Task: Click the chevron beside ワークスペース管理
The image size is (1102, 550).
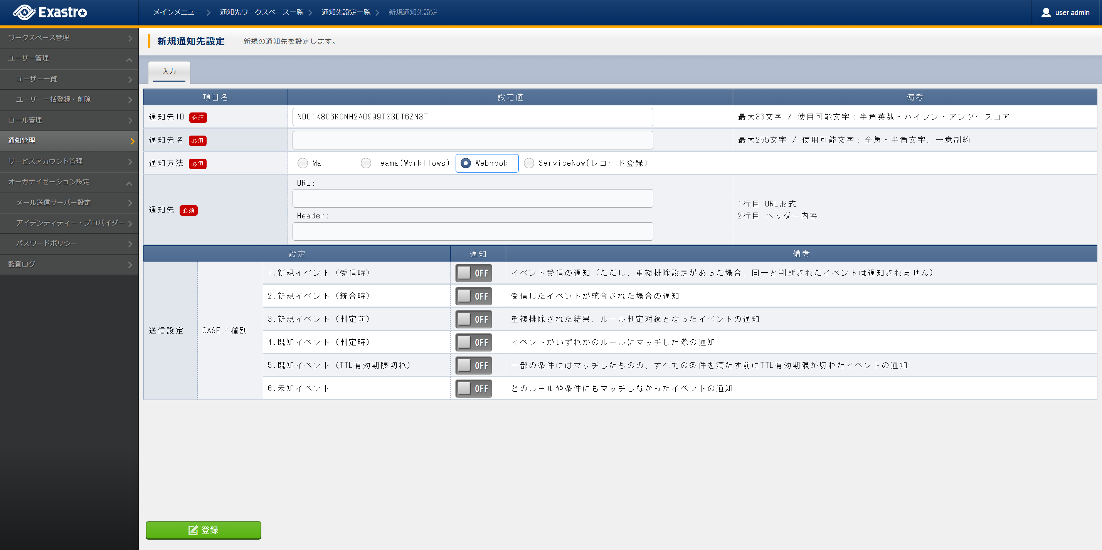Action: pos(130,38)
